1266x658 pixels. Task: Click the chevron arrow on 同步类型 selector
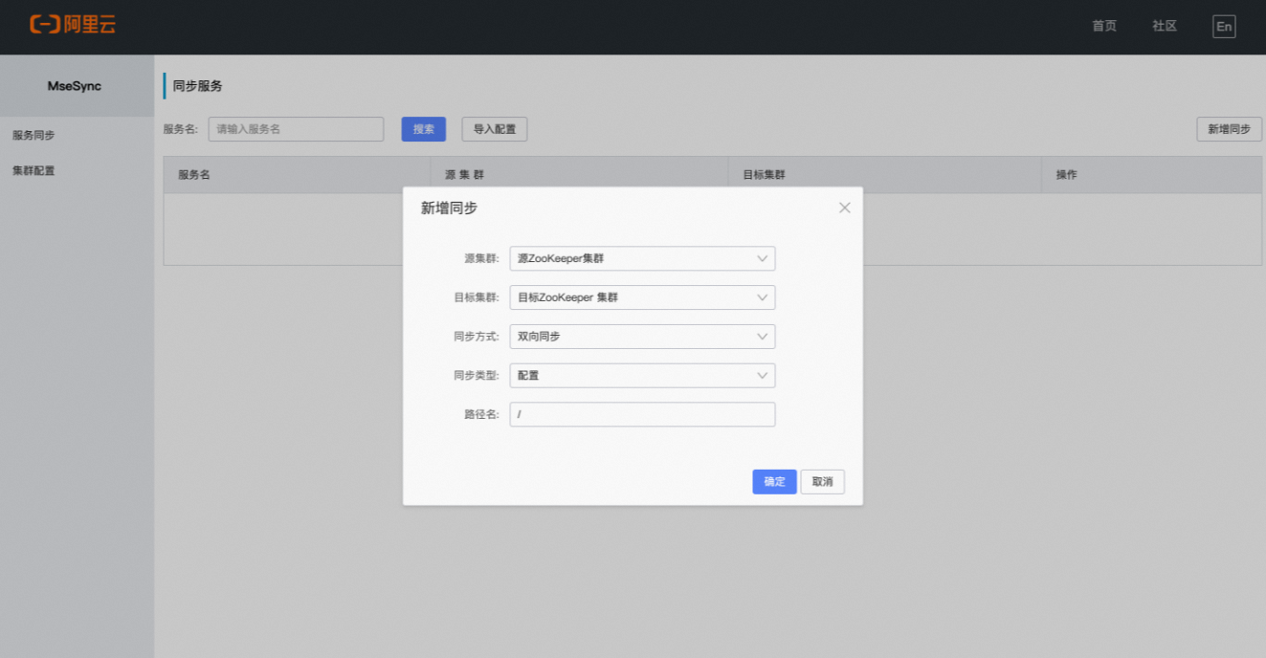click(x=762, y=375)
